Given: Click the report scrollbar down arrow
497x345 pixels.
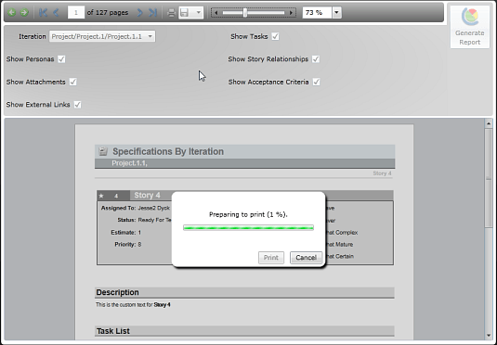Looking at the screenshot, I should [489, 336].
